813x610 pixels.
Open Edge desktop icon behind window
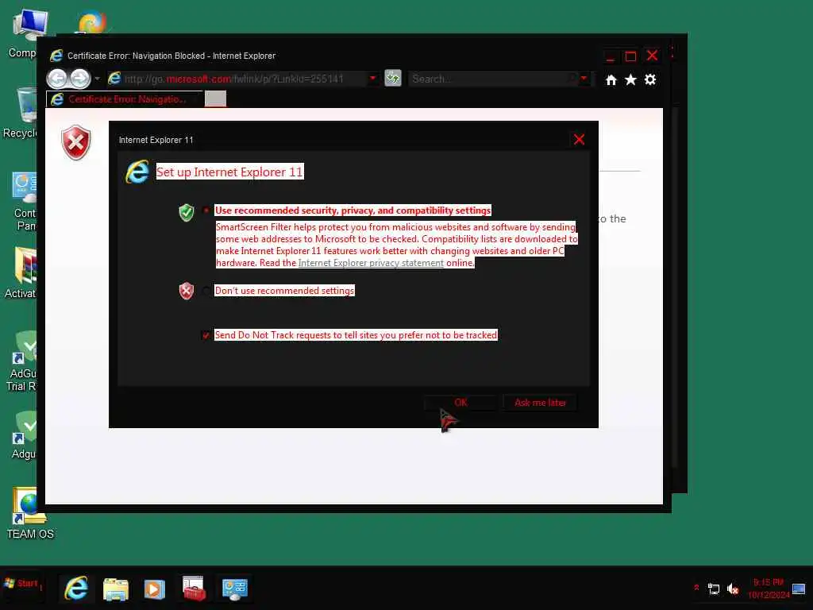[92, 23]
